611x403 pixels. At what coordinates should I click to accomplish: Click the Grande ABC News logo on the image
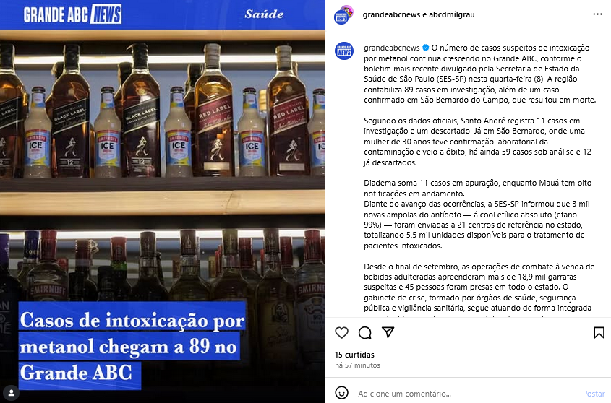pyautogui.click(x=72, y=14)
